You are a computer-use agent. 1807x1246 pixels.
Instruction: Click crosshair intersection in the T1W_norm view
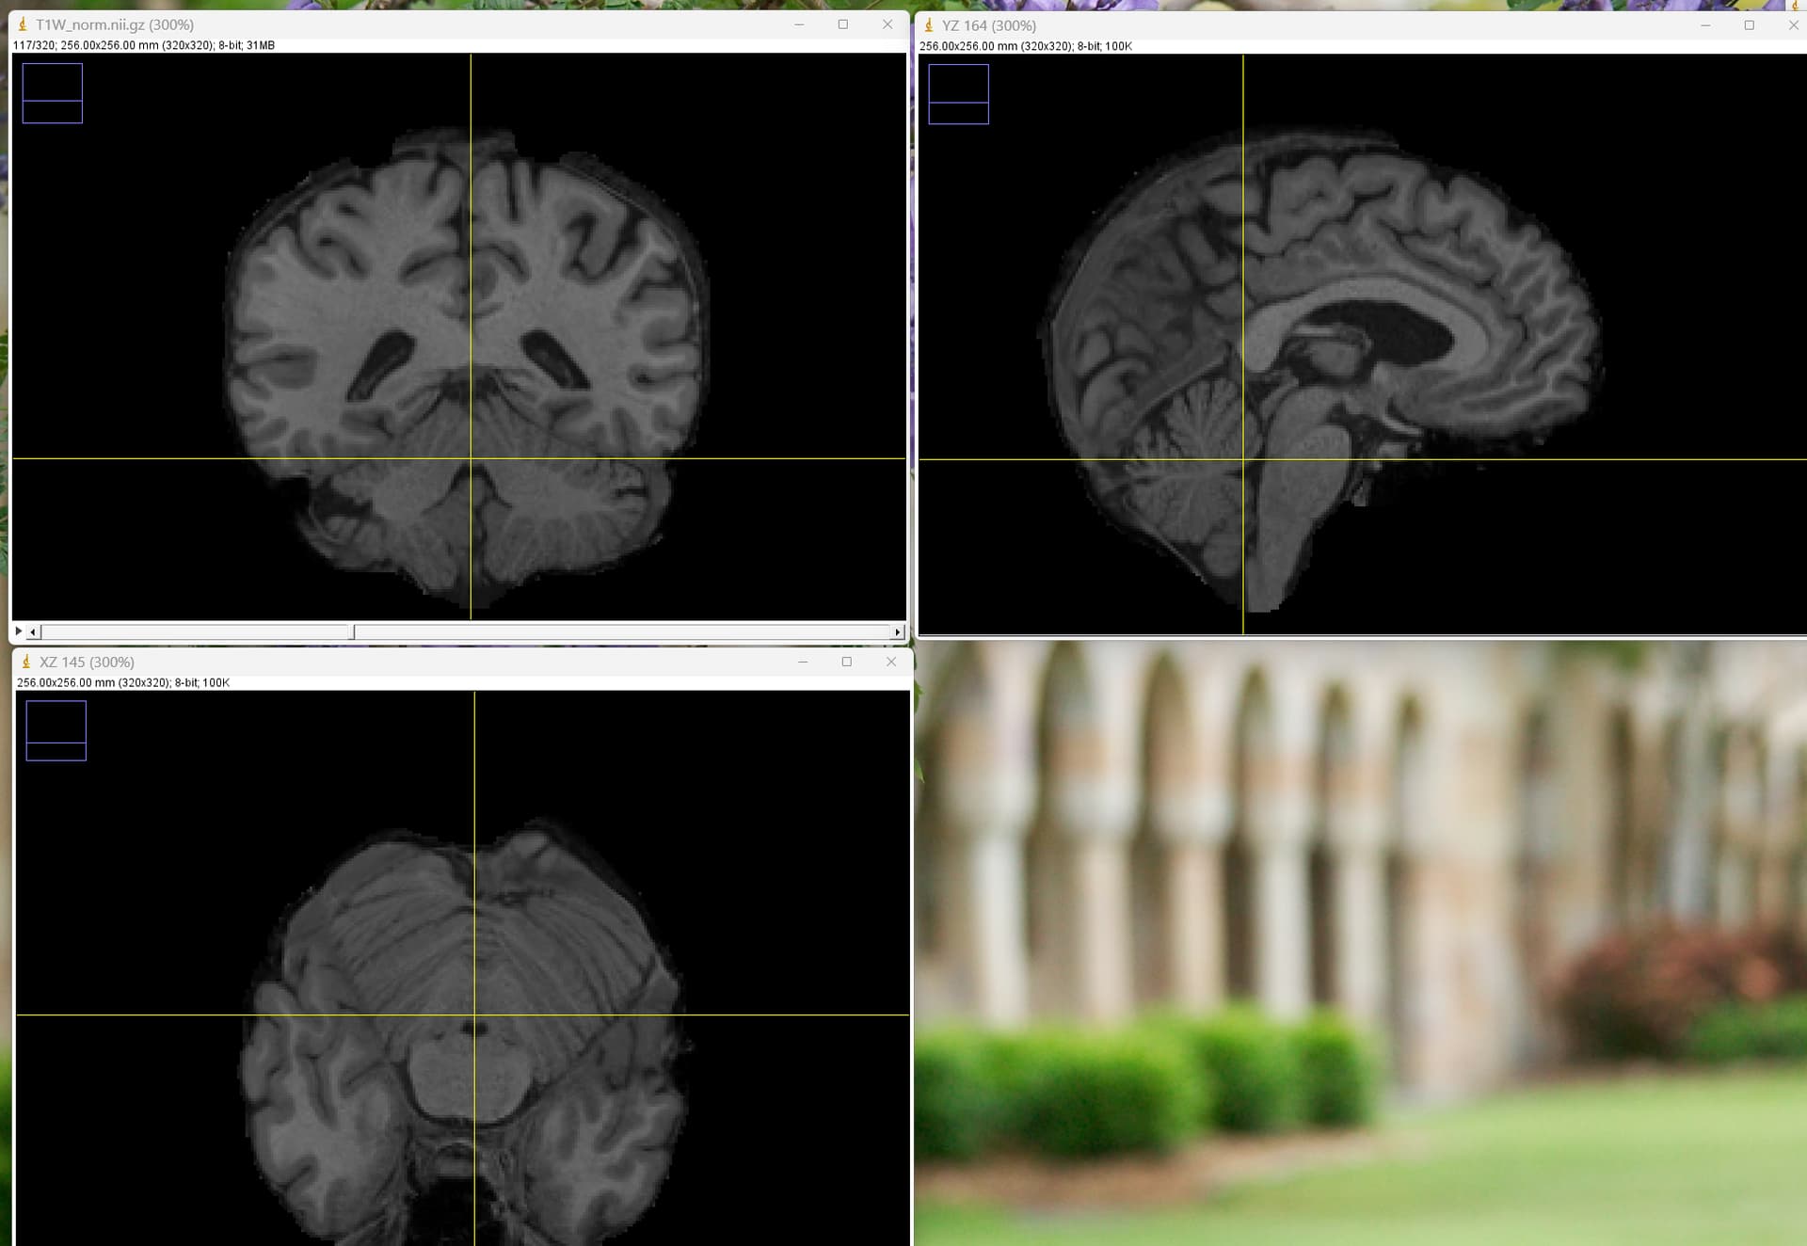[x=471, y=458]
